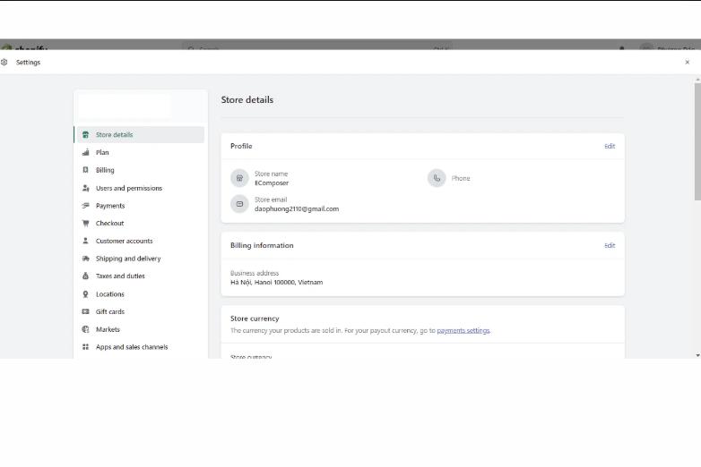Image resolution: width=701 pixels, height=467 pixels.
Task: Click the Shipping and delivery truck icon
Action: tap(85, 259)
